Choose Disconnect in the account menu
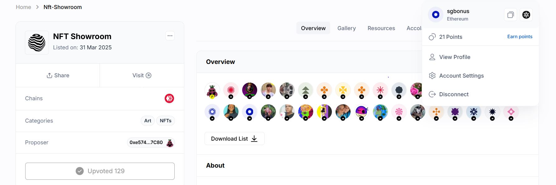The width and height of the screenshot is (556, 185). 480,94
